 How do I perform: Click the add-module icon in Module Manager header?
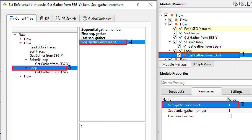(x=235, y=4)
